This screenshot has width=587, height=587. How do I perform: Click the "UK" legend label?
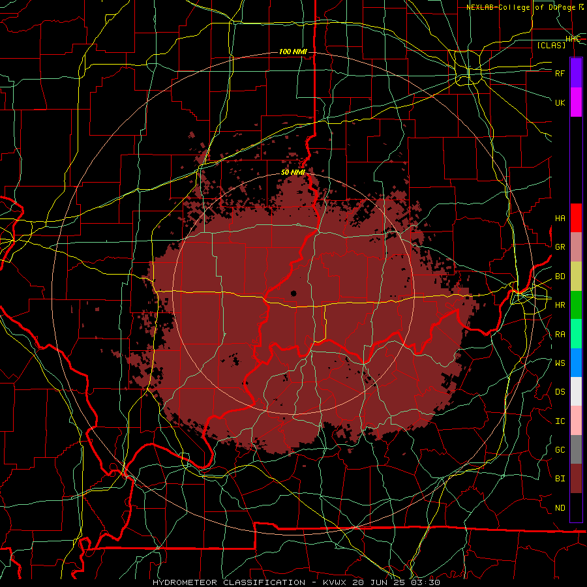pyautogui.click(x=560, y=102)
